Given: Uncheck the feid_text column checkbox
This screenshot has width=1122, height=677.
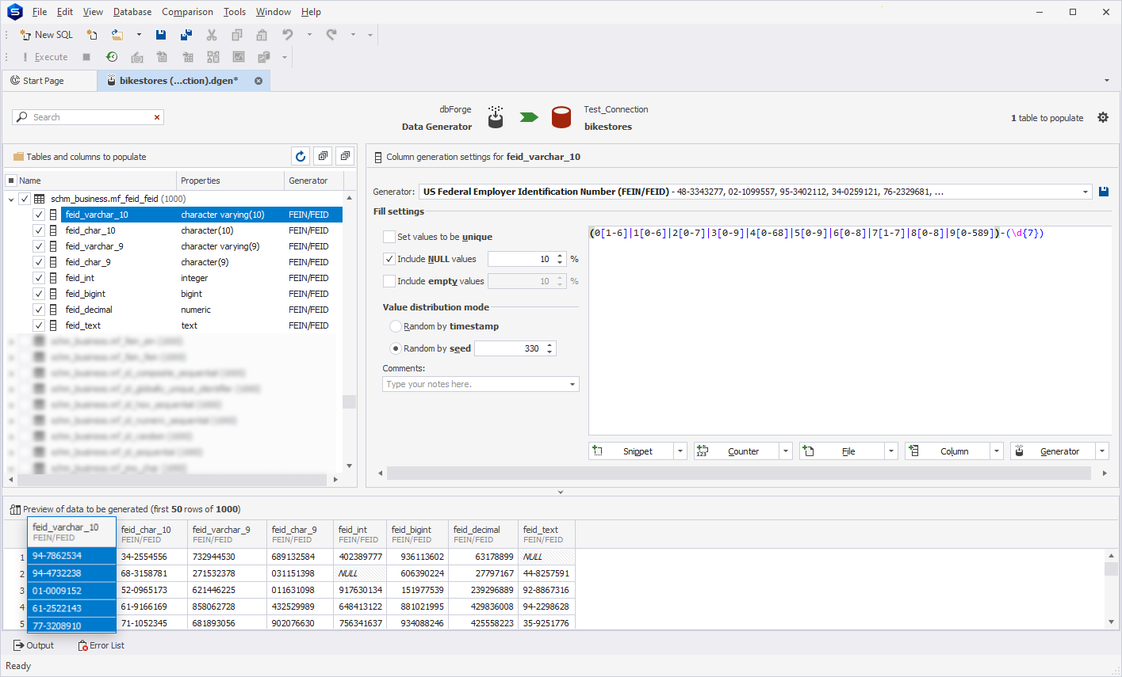Looking at the screenshot, I should [38, 325].
